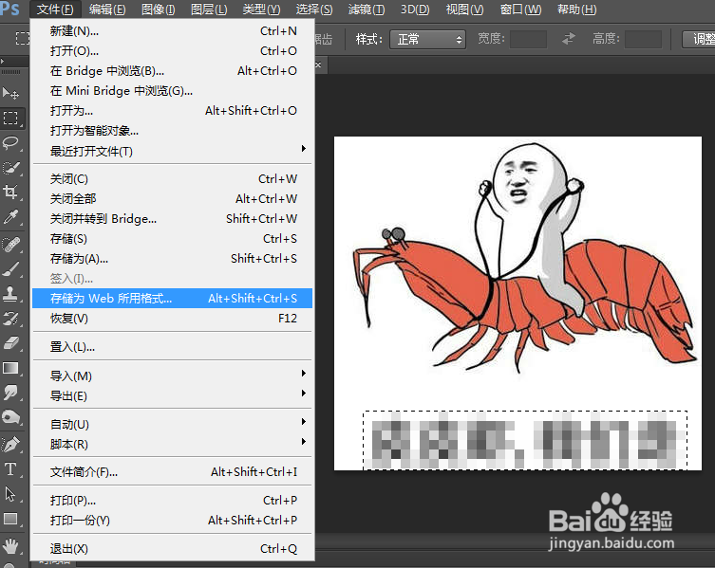Select the Dodge tool
Viewport: 715px width, 568px height.
(x=11, y=417)
